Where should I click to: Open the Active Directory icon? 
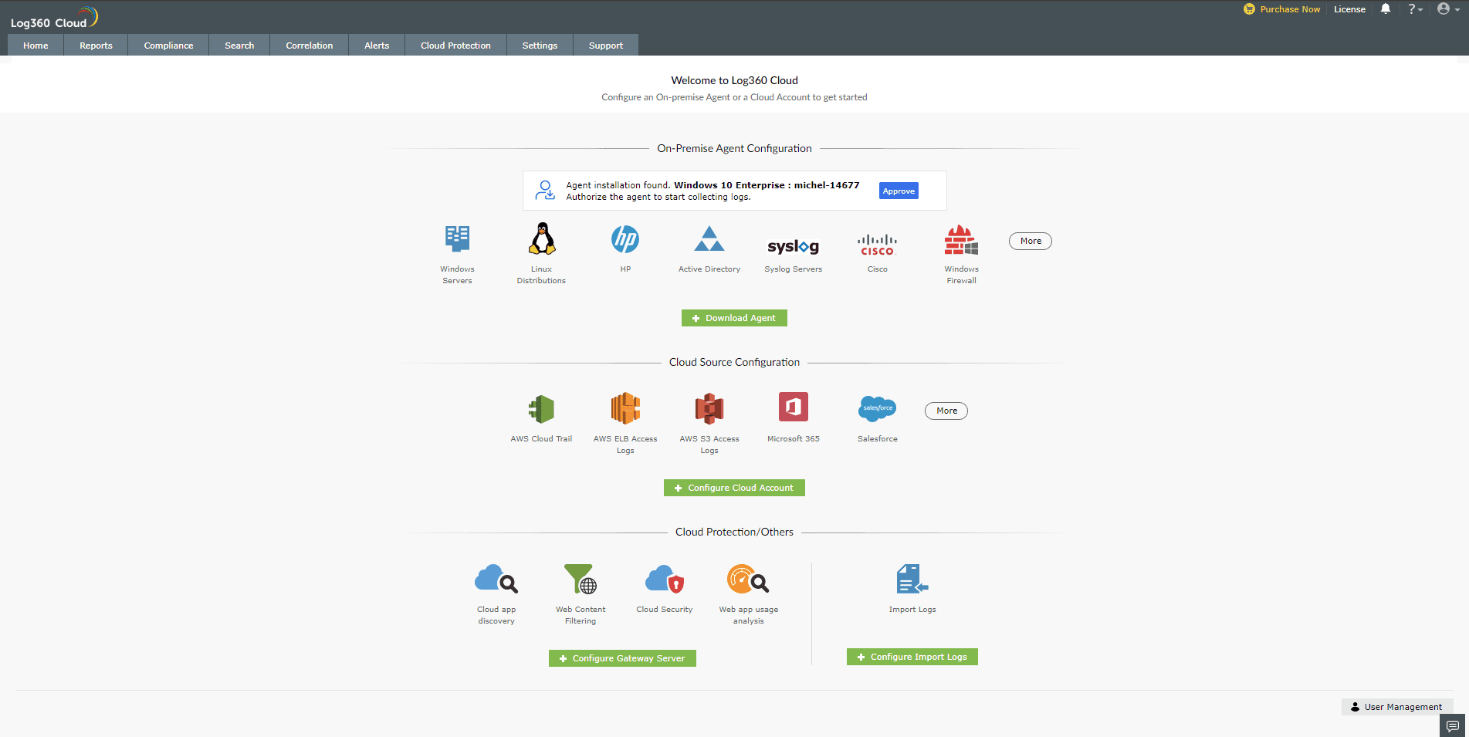click(x=709, y=239)
